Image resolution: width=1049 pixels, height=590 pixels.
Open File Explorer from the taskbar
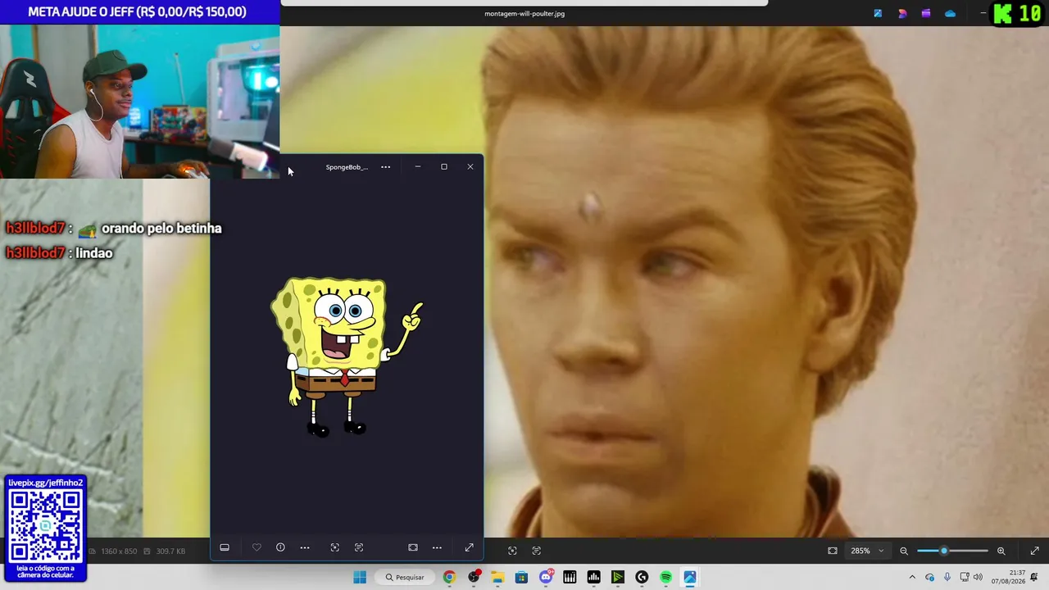(x=497, y=577)
